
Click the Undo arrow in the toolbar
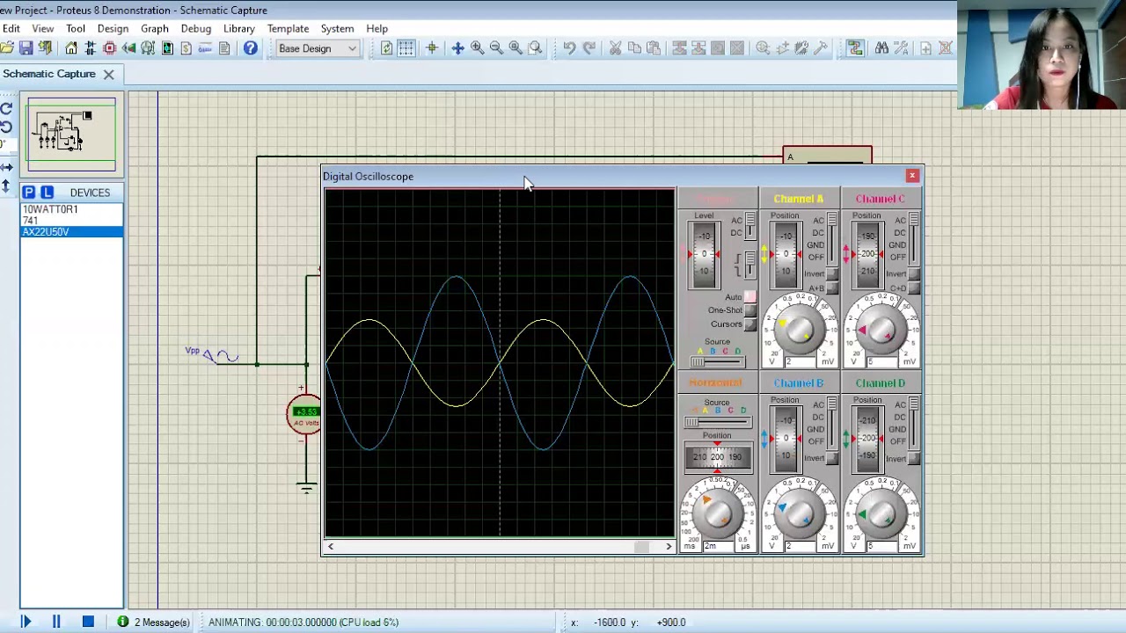(569, 48)
